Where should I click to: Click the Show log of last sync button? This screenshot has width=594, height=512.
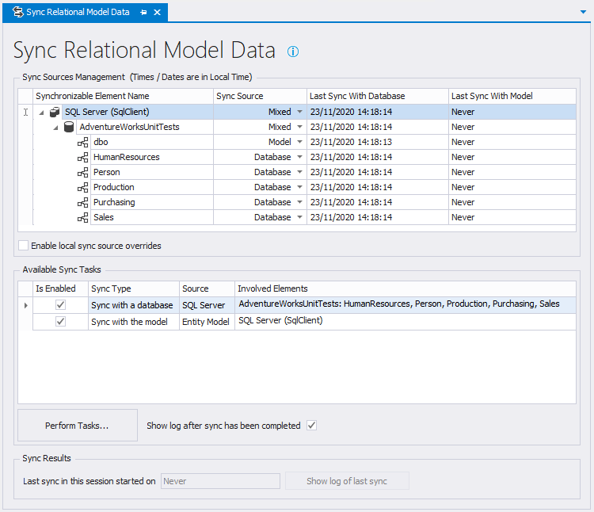tap(347, 481)
